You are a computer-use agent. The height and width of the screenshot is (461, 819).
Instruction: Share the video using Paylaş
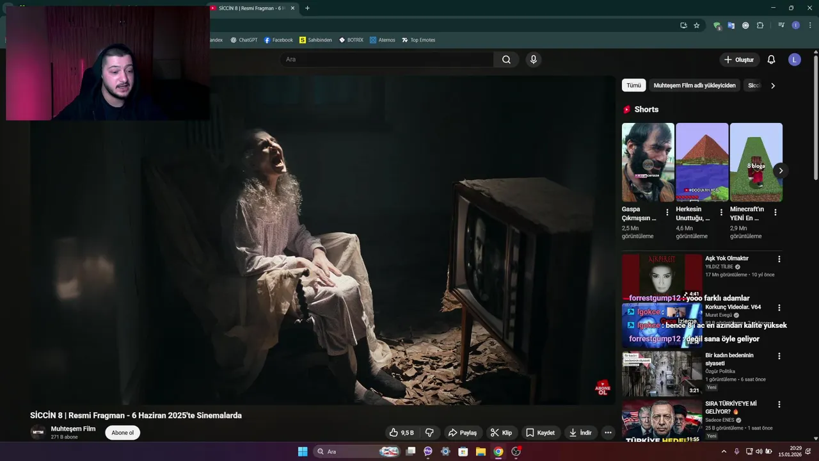tap(462, 433)
